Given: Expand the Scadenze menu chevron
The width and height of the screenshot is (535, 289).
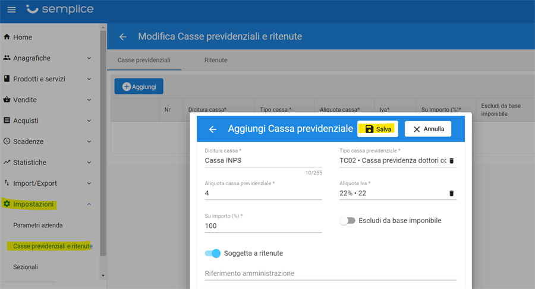Looking at the screenshot, I should click(89, 141).
